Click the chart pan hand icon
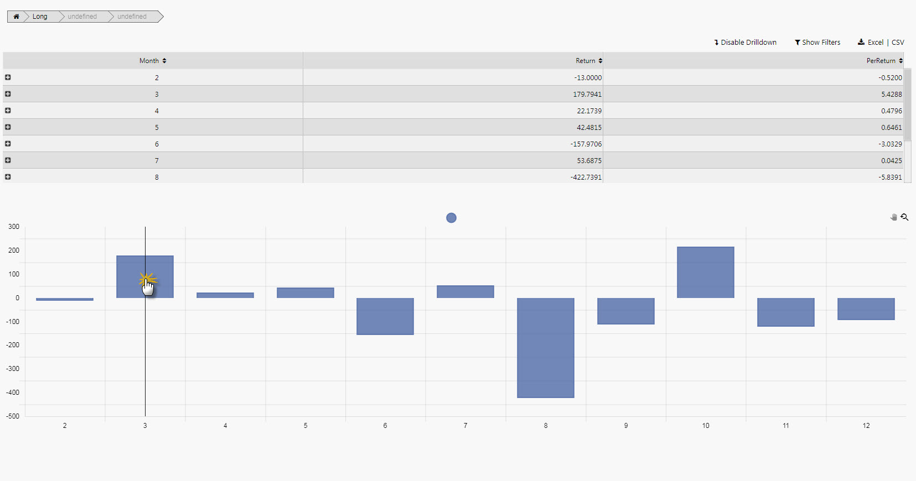 click(x=893, y=217)
